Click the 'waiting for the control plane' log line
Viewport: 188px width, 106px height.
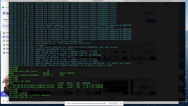46,41
